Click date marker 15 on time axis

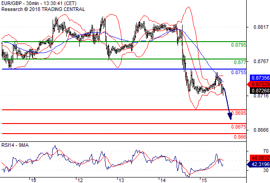pos(204,180)
